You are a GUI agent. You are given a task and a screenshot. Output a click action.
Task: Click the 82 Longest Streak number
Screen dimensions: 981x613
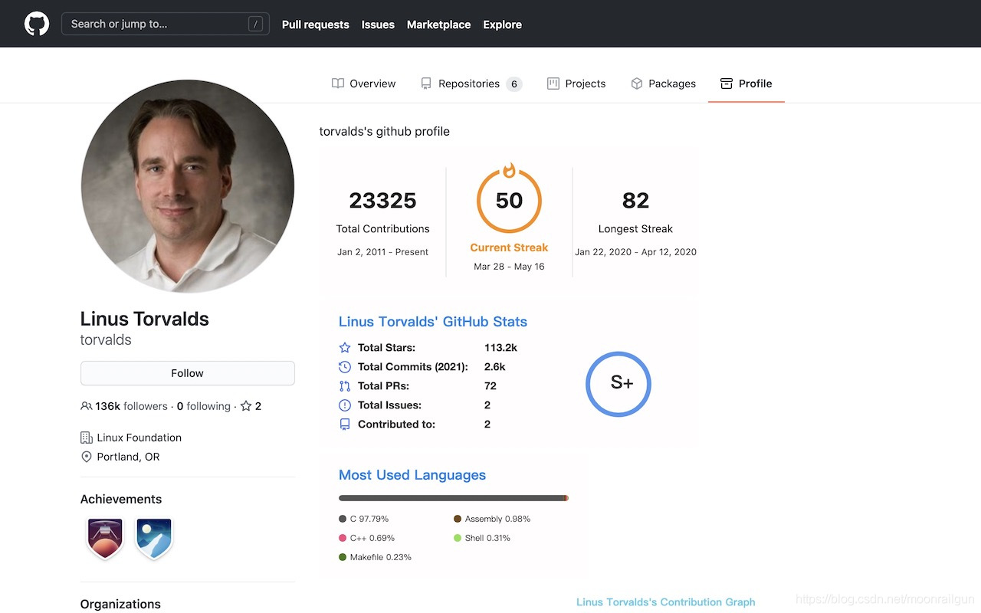click(635, 201)
